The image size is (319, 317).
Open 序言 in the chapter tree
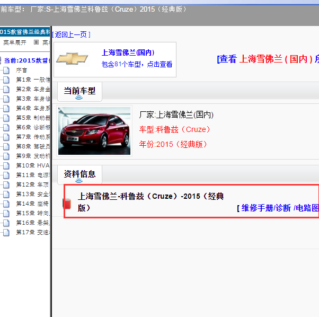22,71
